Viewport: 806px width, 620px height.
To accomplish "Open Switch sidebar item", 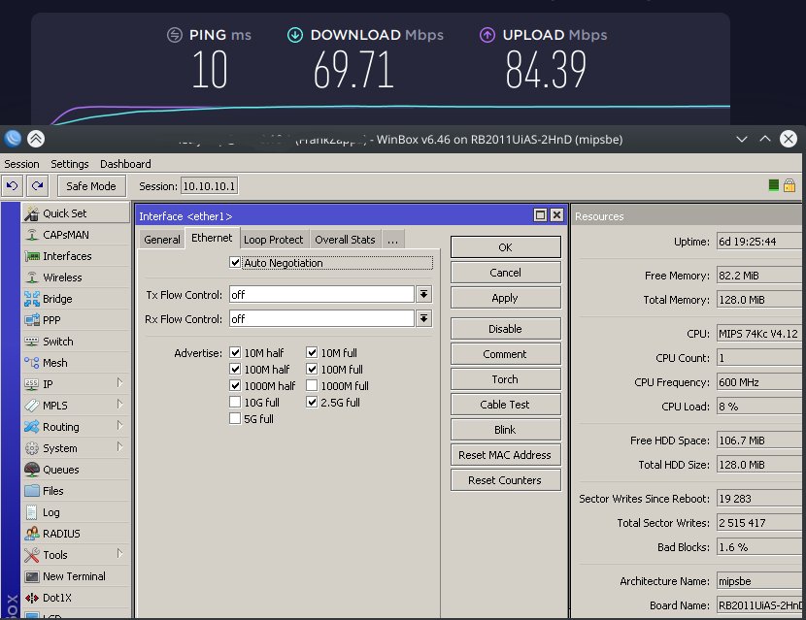I will pos(76,342).
